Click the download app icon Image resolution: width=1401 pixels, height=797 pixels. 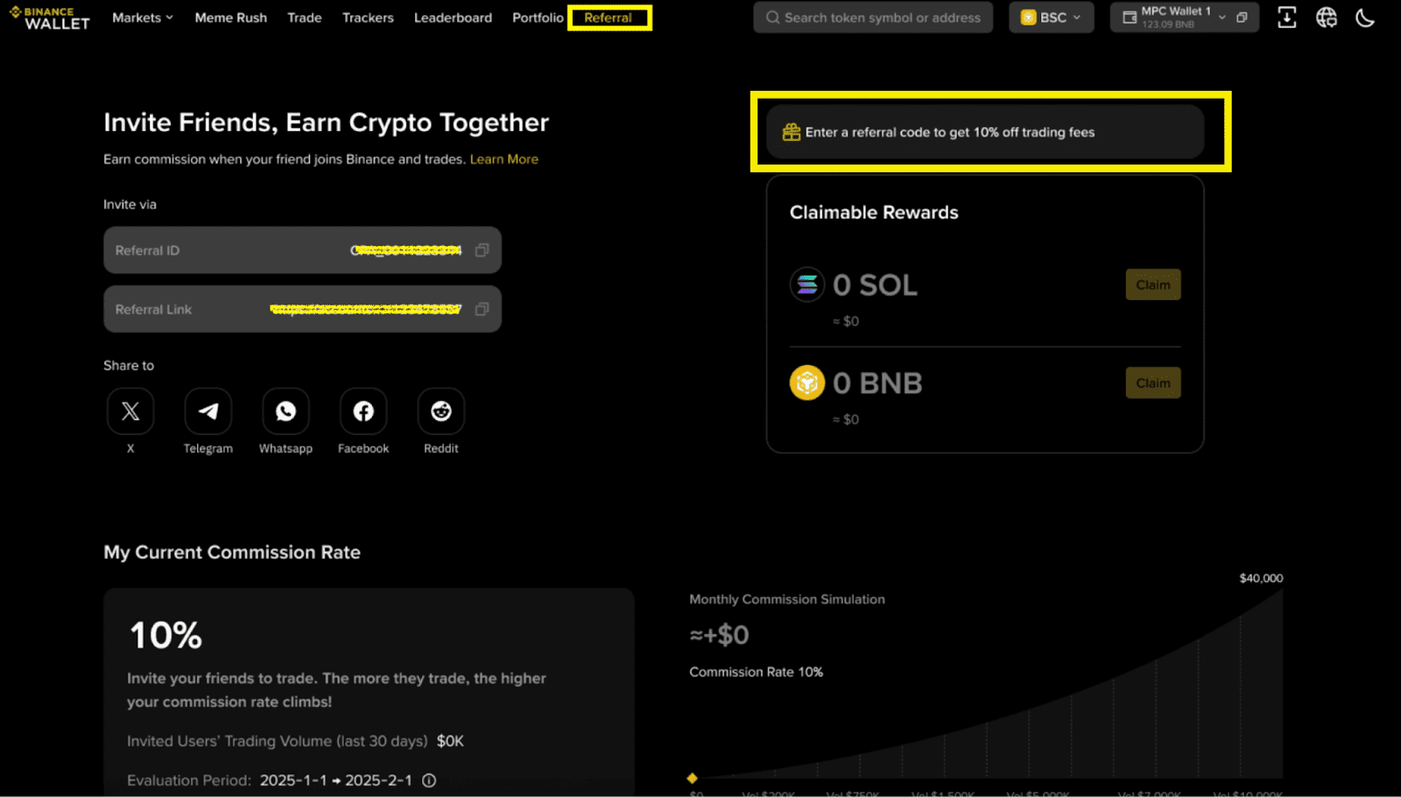(1286, 17)
